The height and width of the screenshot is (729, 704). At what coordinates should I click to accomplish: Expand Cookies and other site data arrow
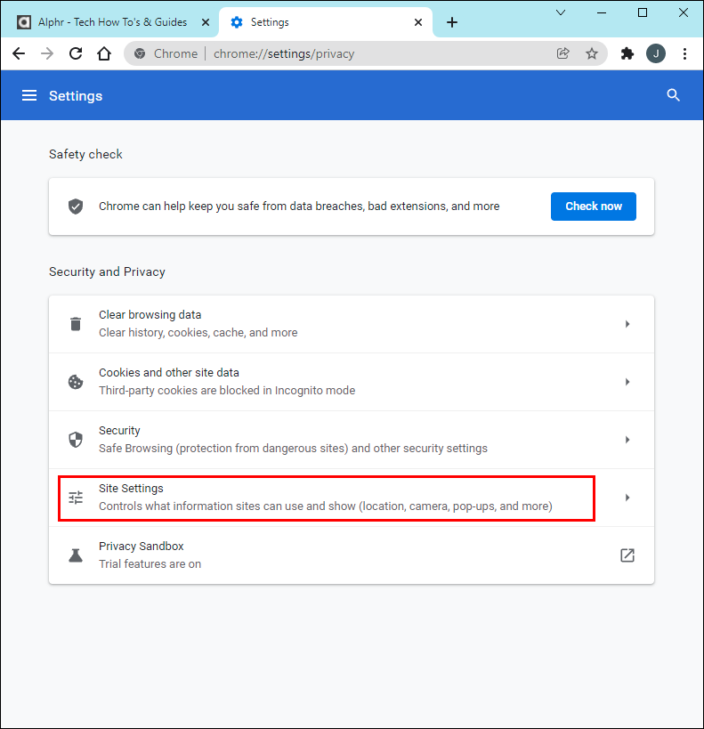tap(627, 382)
